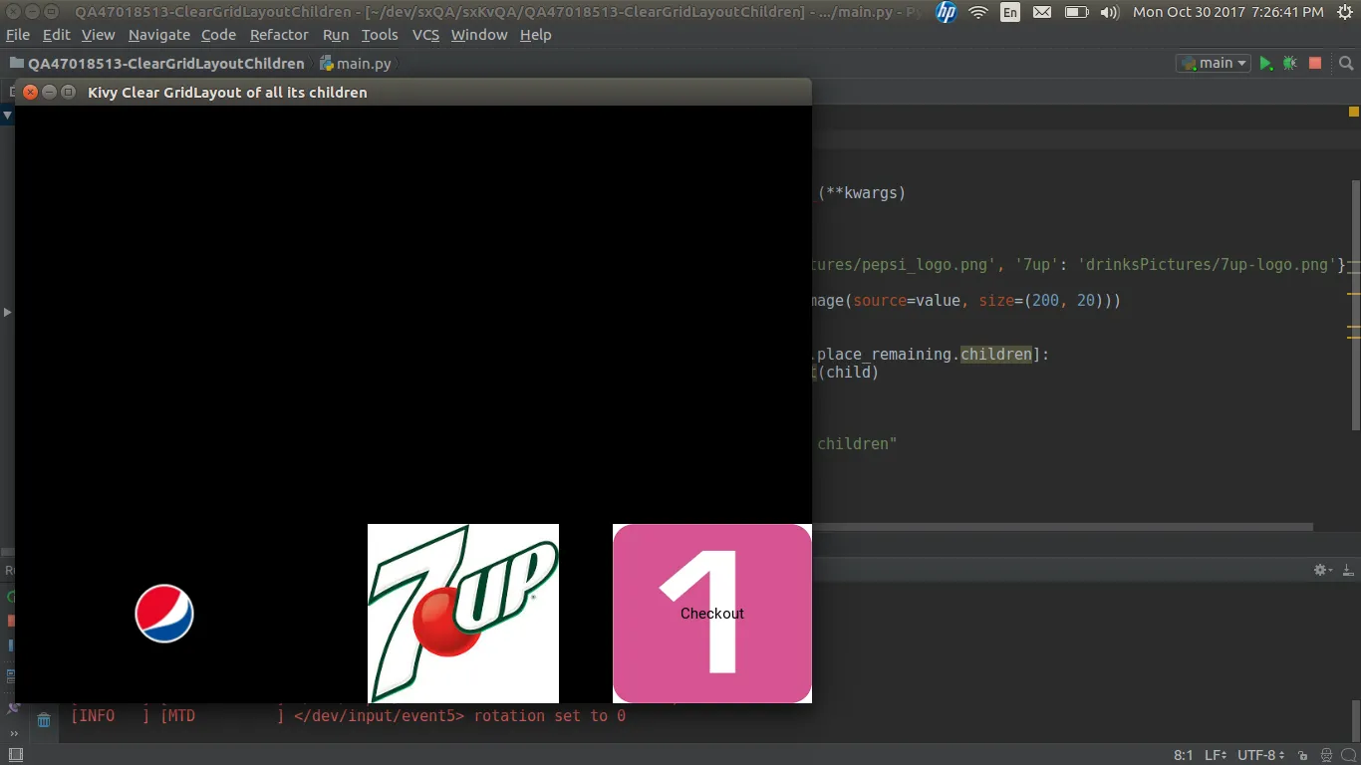Open the Wi-Fi network indicator
1361x765 pixels.
pos(978,12)
